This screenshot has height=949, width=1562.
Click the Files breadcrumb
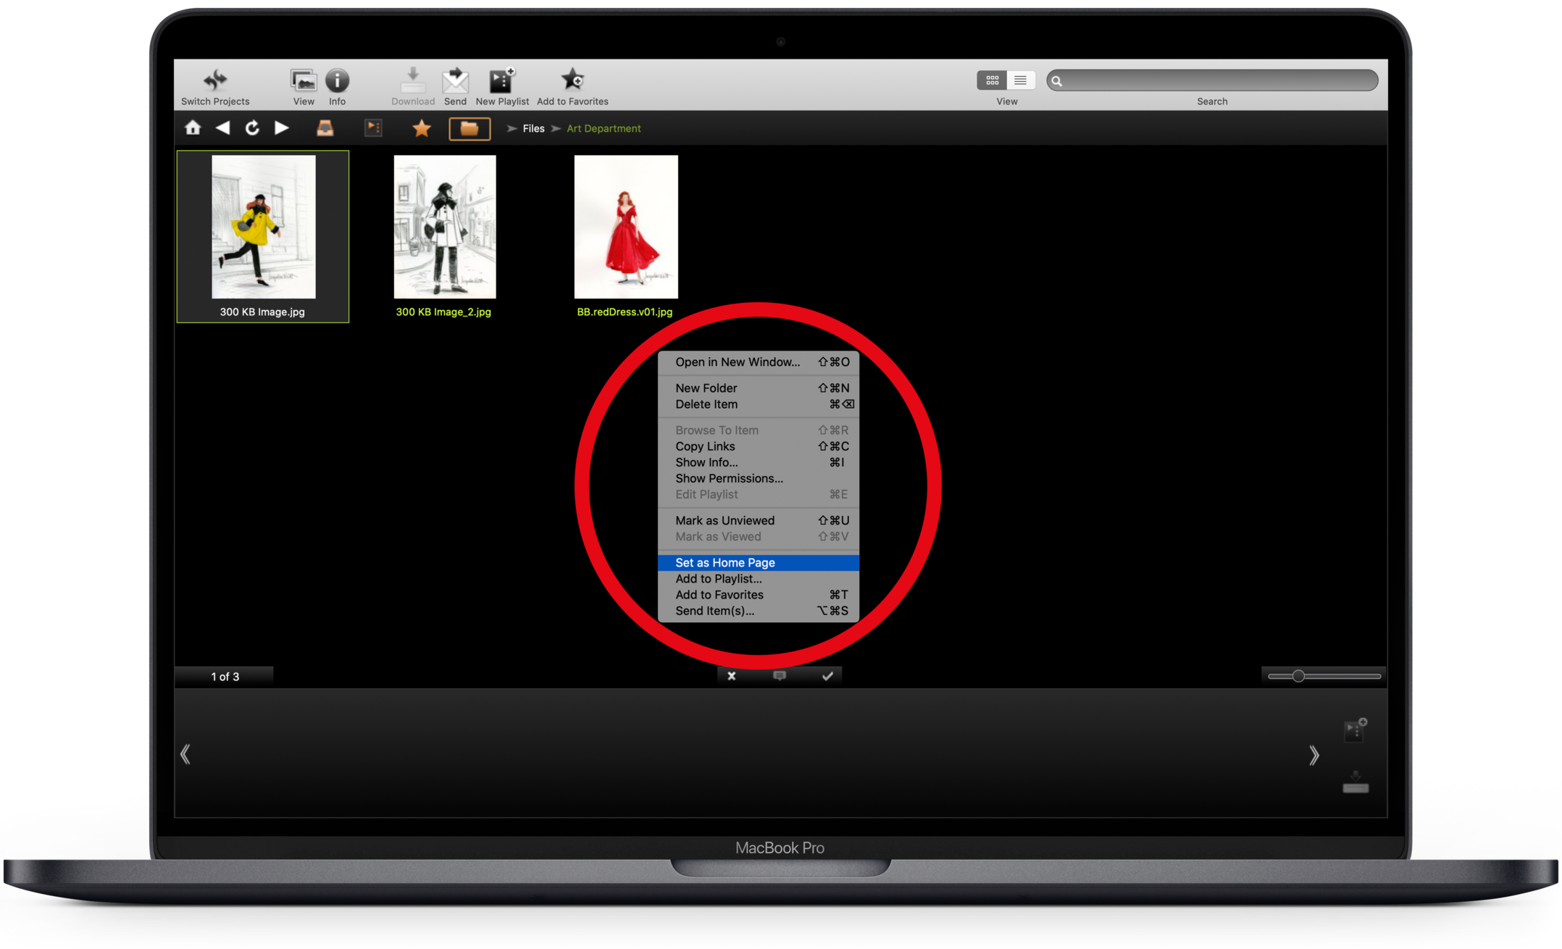pyautogui.click(x=533, y=129)
